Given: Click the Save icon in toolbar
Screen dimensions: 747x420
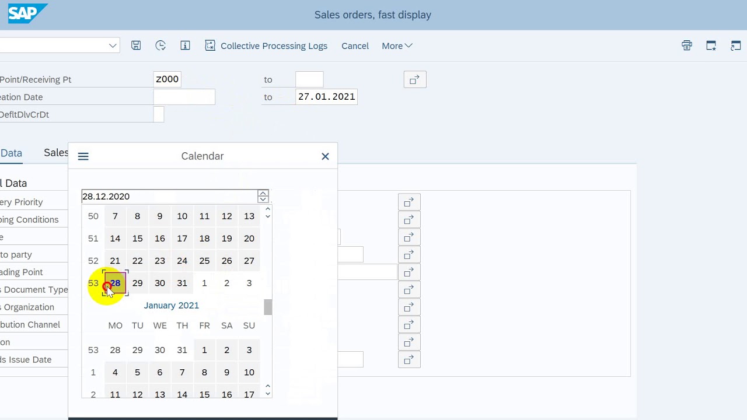Looking at the screenshot, I should click(x=136, y=45).
